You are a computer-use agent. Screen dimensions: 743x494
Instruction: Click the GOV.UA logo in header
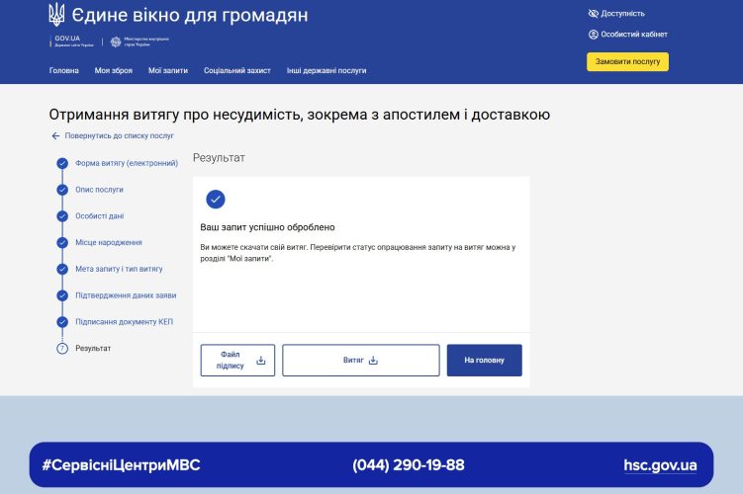[x=68, y=41]
